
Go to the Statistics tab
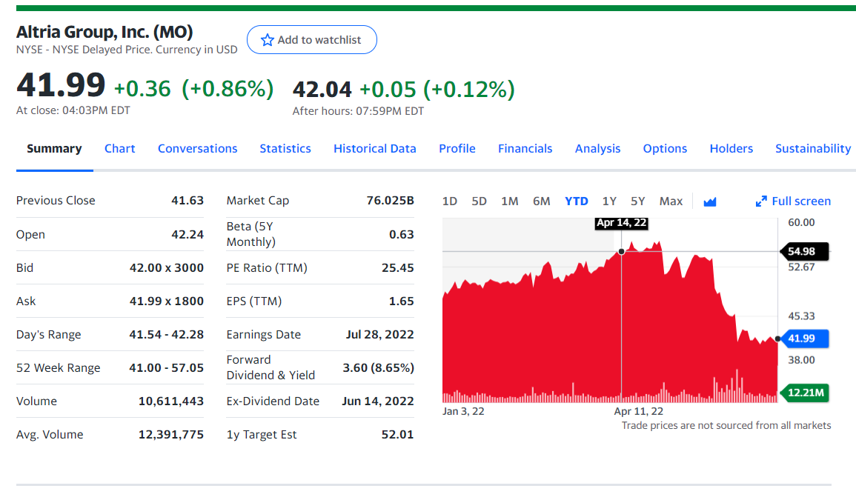coord(285,148)
